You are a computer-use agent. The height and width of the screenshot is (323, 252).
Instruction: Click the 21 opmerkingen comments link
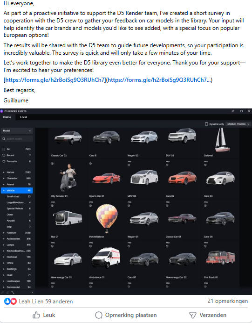point(228,301)
